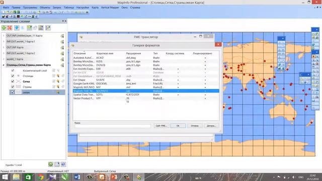The height and width of the screenshot is (181, 322).
Task: Toggle visibility of Косметический слой
Action: 13,70
